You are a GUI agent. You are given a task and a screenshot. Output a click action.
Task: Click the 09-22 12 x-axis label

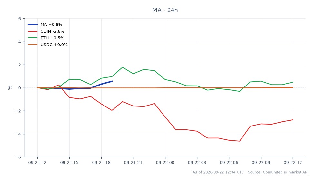(x=293, y=163)
